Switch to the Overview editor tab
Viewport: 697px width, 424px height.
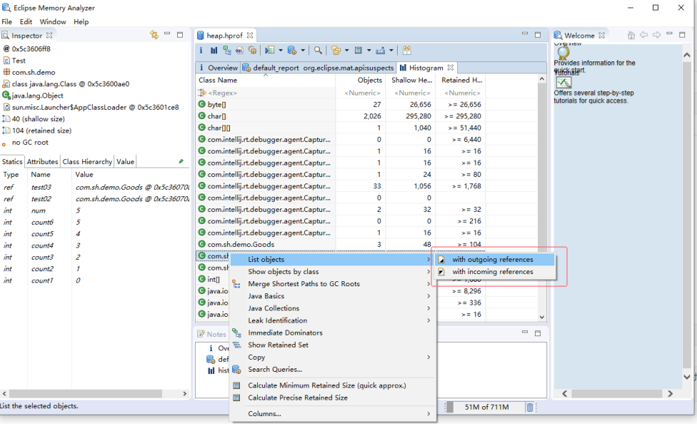[219, 68]
